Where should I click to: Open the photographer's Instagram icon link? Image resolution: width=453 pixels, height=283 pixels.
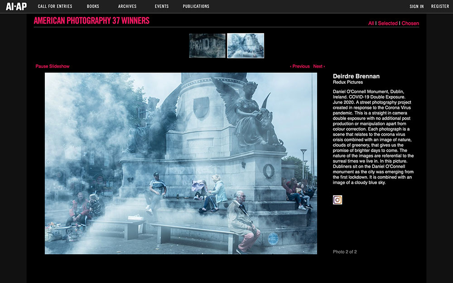tap(337, 200)
